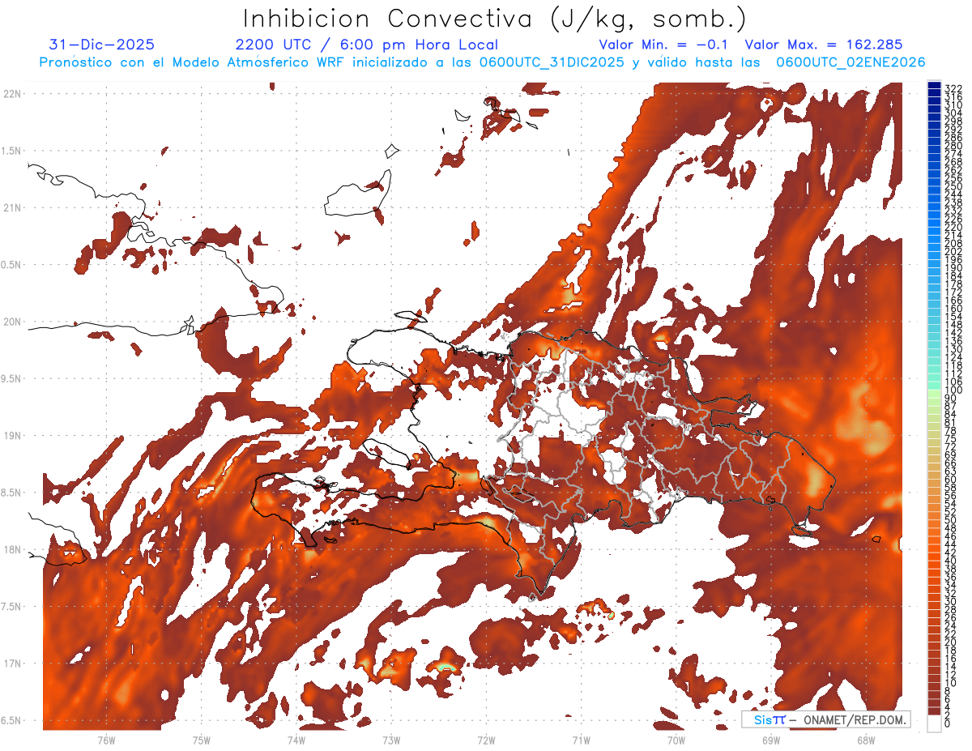This screenshot has height=751, width=972.
Task: Click the dark maroon swatch beside 2
Action: pos(934,711)
